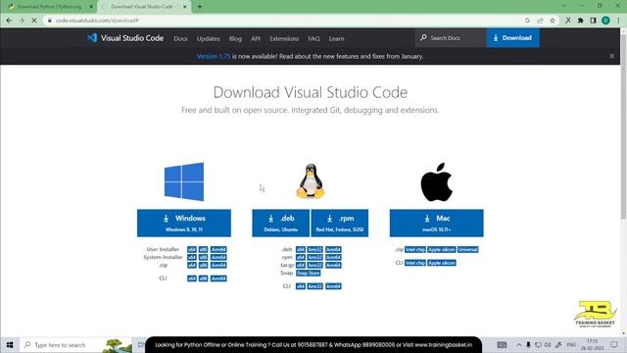Screen dimensions: 627x353
Task: Bookmark page with star icon
Action: coord(553,21)
